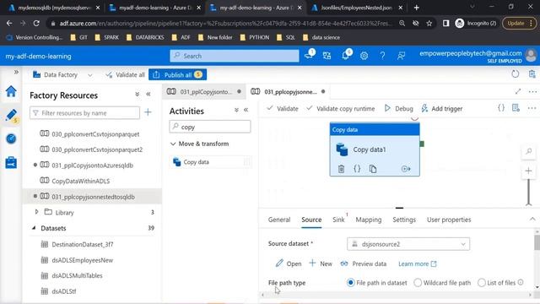Image resolution: width=540 pixels, height=304 pixels.
Task: Add new resource plus icon
Action: coord(148,112)
